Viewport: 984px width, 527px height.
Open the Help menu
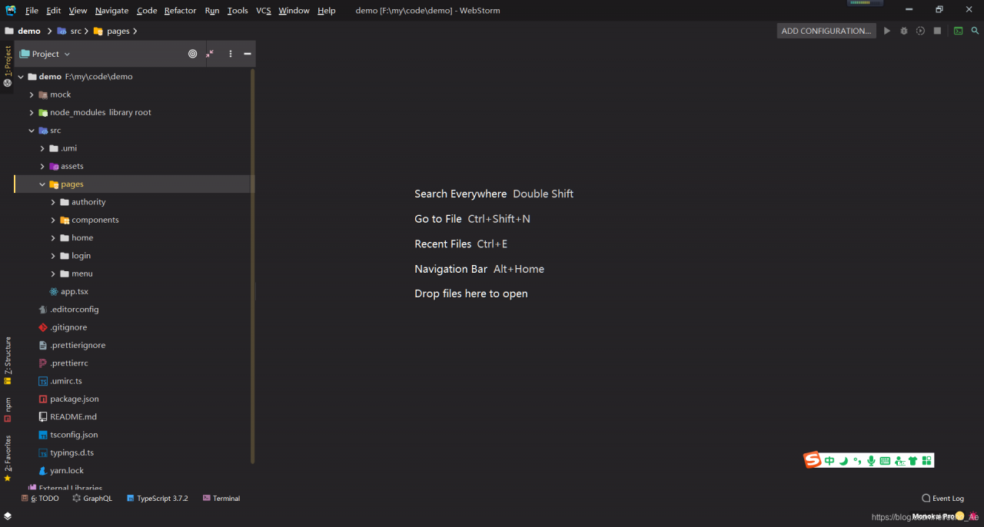pos(326,11)
